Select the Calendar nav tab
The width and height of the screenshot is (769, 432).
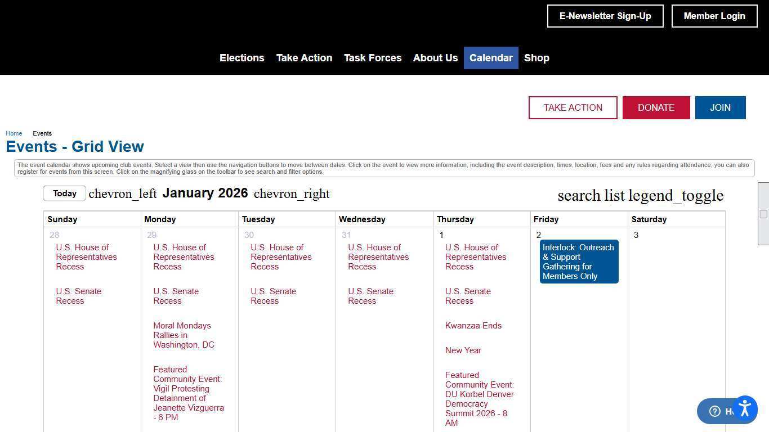[x=491, y=58]
